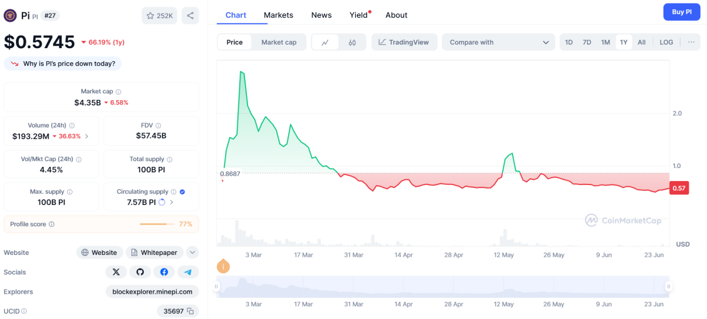This screenshot has width=707, height=319.
Task: Add Pi to watchlist with star button
Action: coord(159,16)
